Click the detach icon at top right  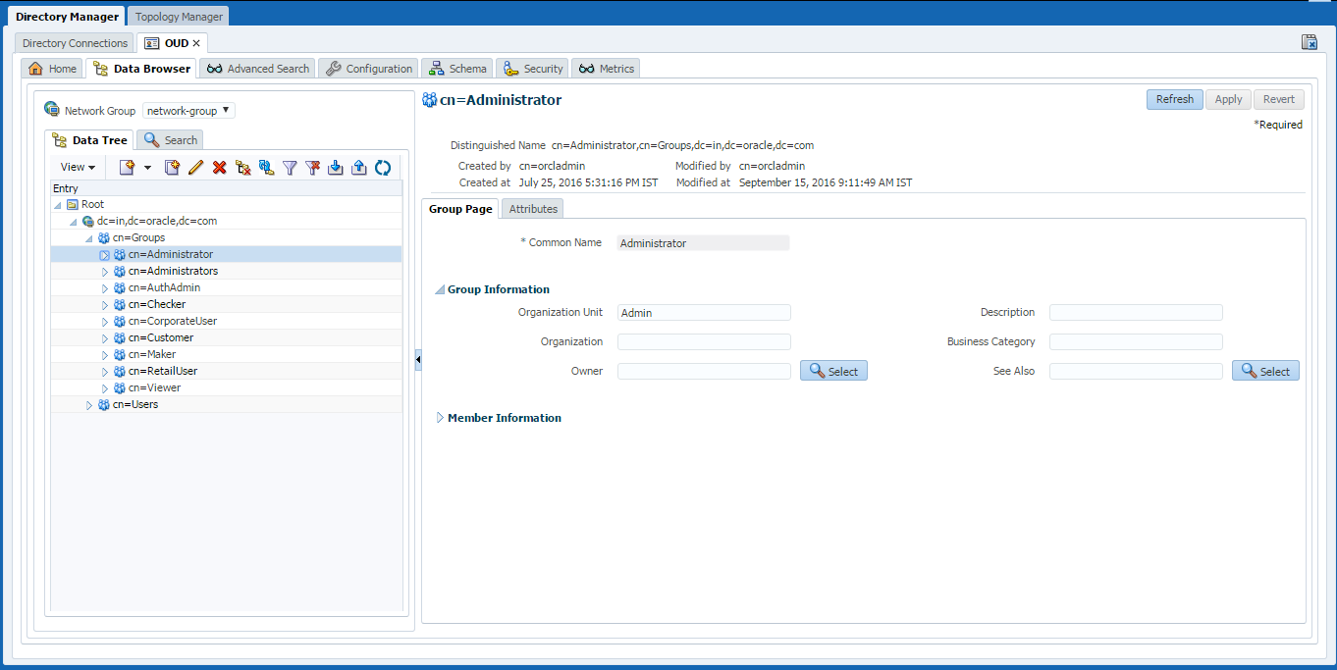point(1309,42)
